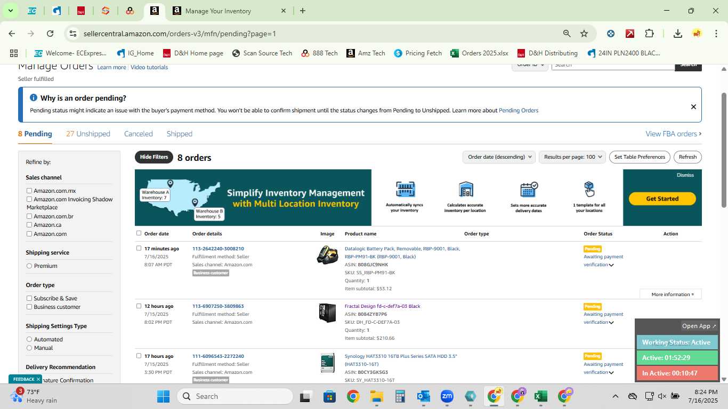Check the Amazon.com.mx sales channel
This screenshot has height=409, width=728.
click(x=29, y=191)
